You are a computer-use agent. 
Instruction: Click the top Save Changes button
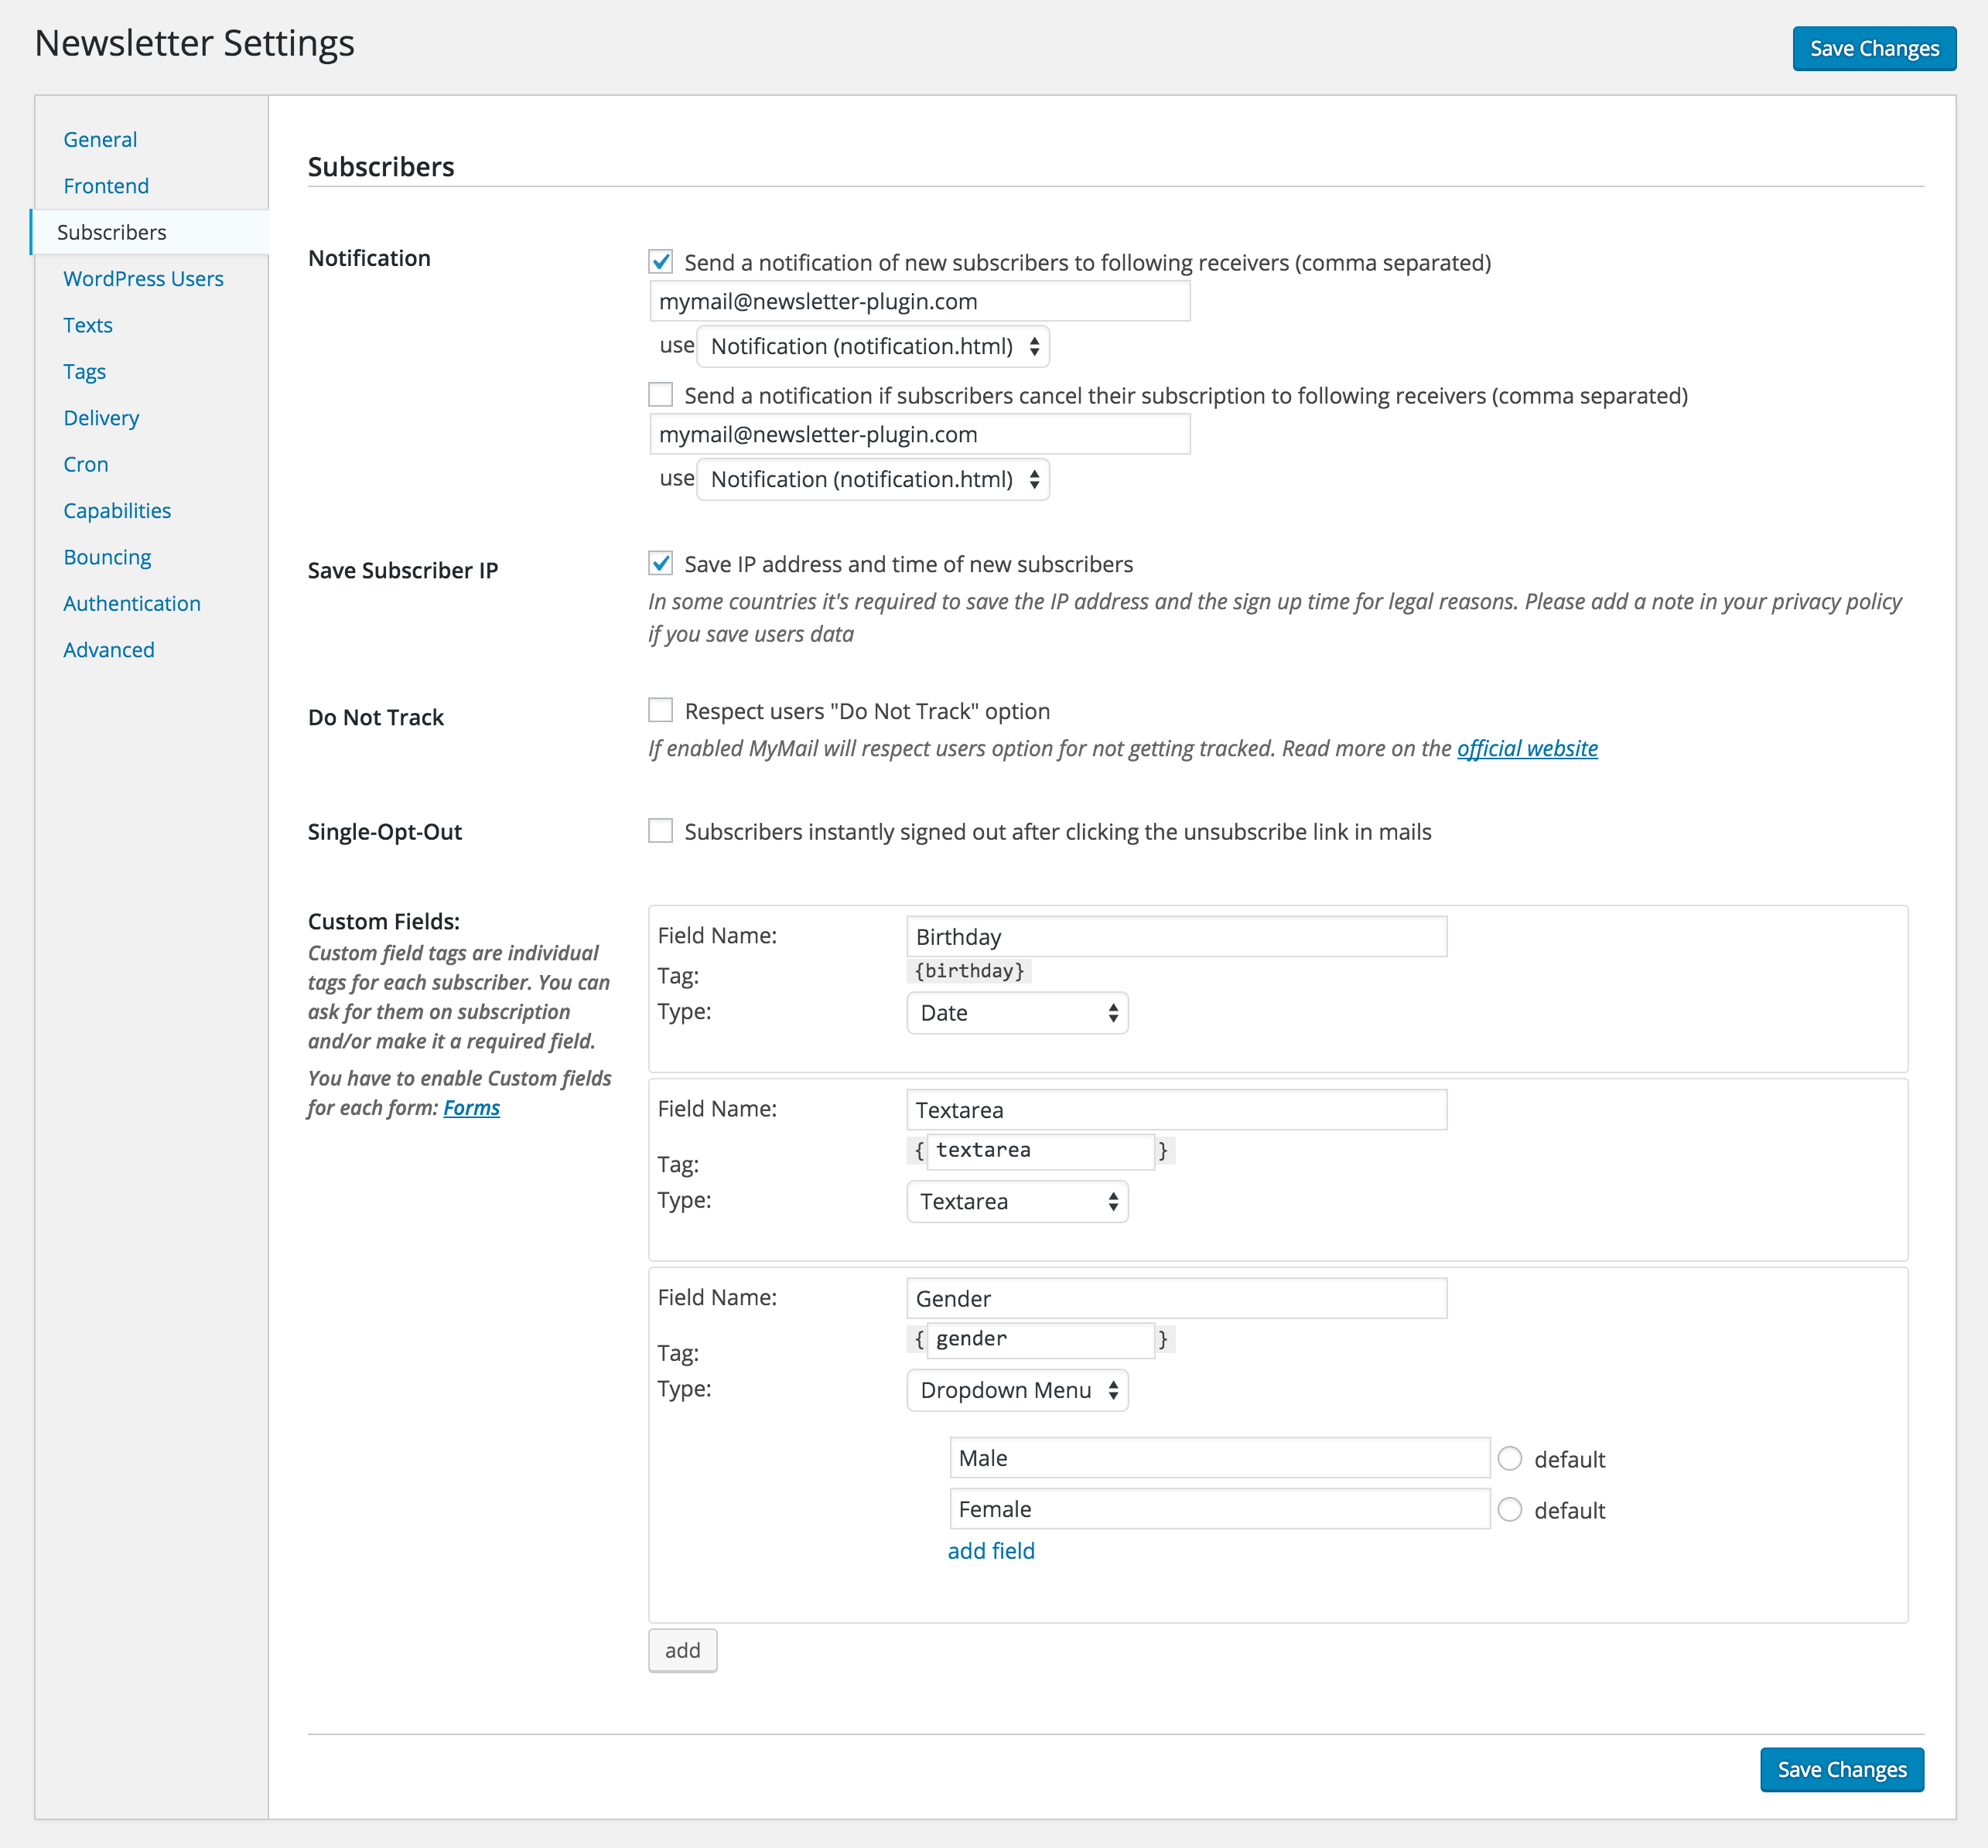1873,48
